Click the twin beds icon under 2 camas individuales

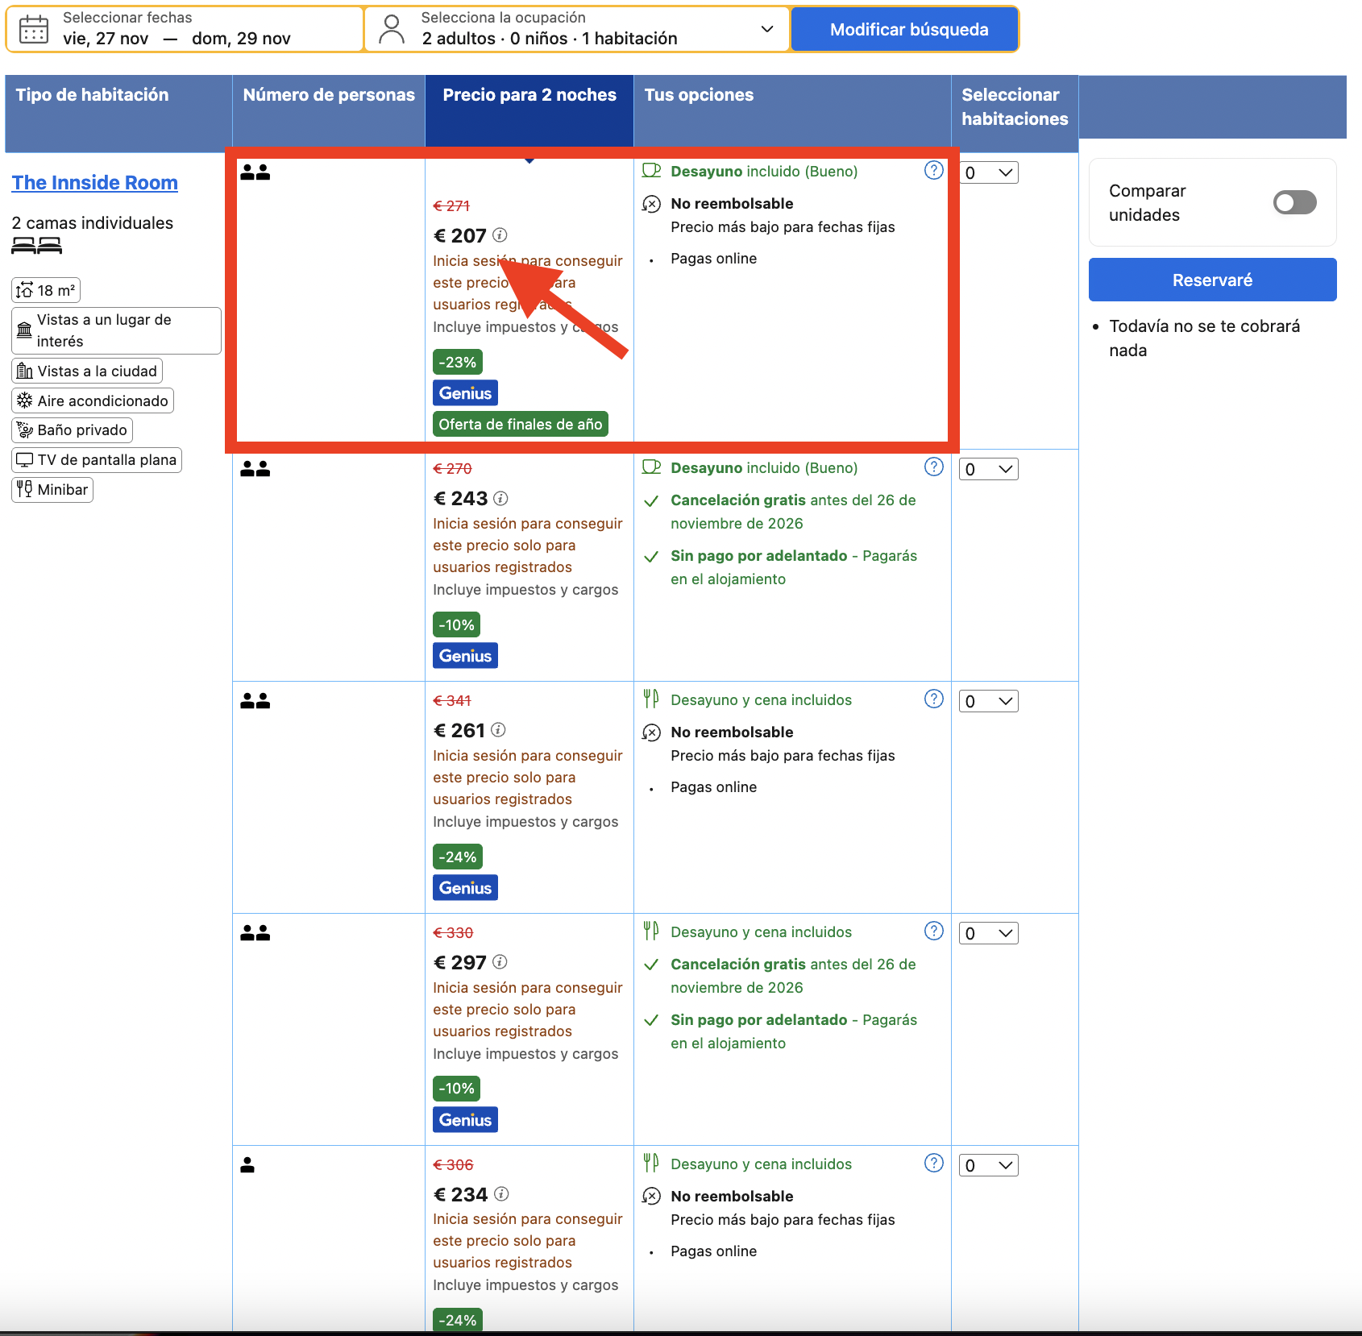point(36,246)
